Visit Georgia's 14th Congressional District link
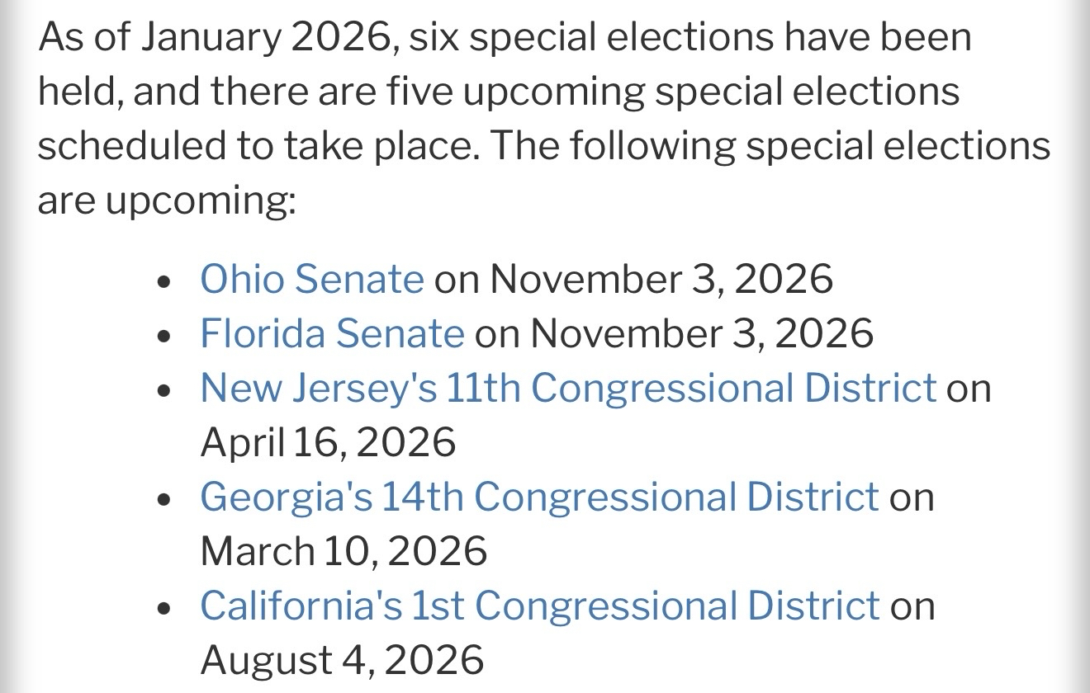The image size is (1090, 693). click(539, 497)
